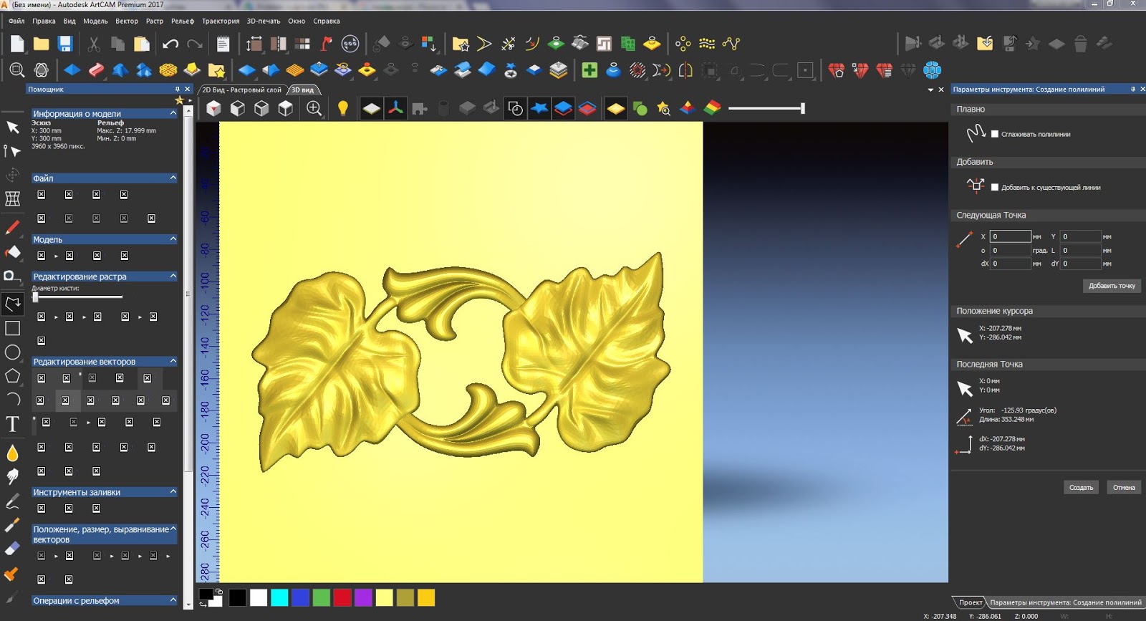Click the Save floppy disk icon

coord(65,44)
